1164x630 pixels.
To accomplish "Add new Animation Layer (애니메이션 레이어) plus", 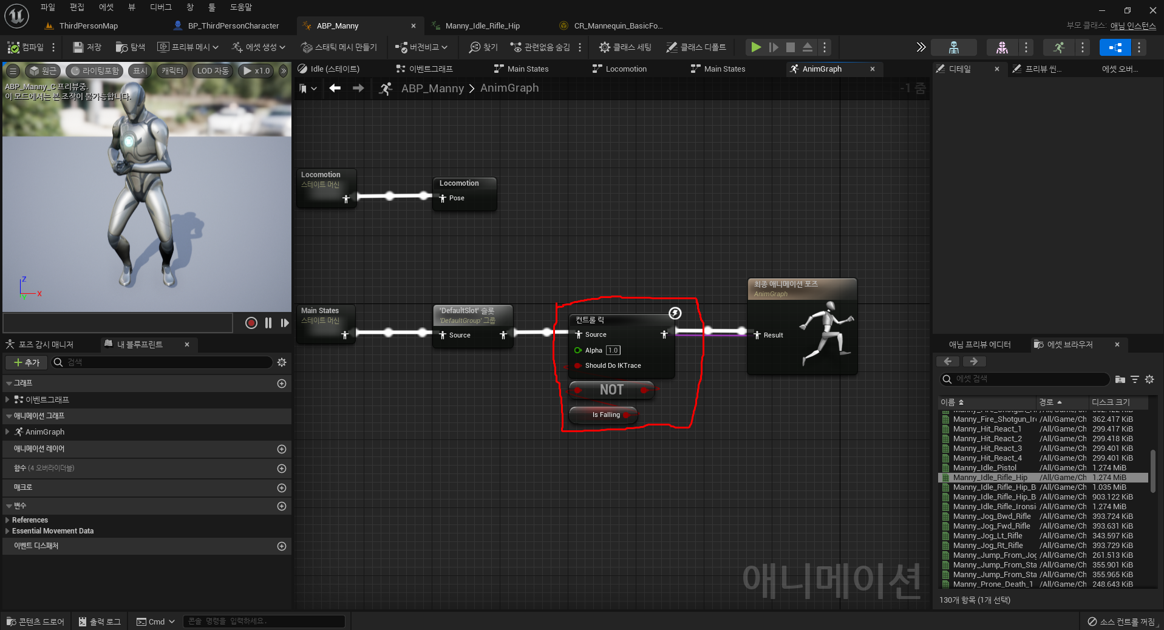I will pyautogui.click(x=282, y=449).
